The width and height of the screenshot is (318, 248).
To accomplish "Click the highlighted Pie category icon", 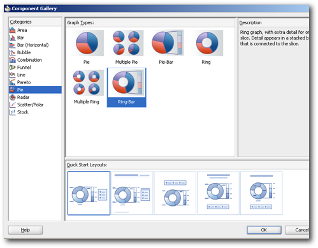I will tap(13, 89).
